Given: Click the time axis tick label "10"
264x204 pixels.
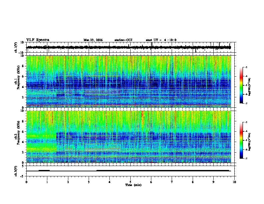Looking at the screenshot, I should (x=234, y=182).
